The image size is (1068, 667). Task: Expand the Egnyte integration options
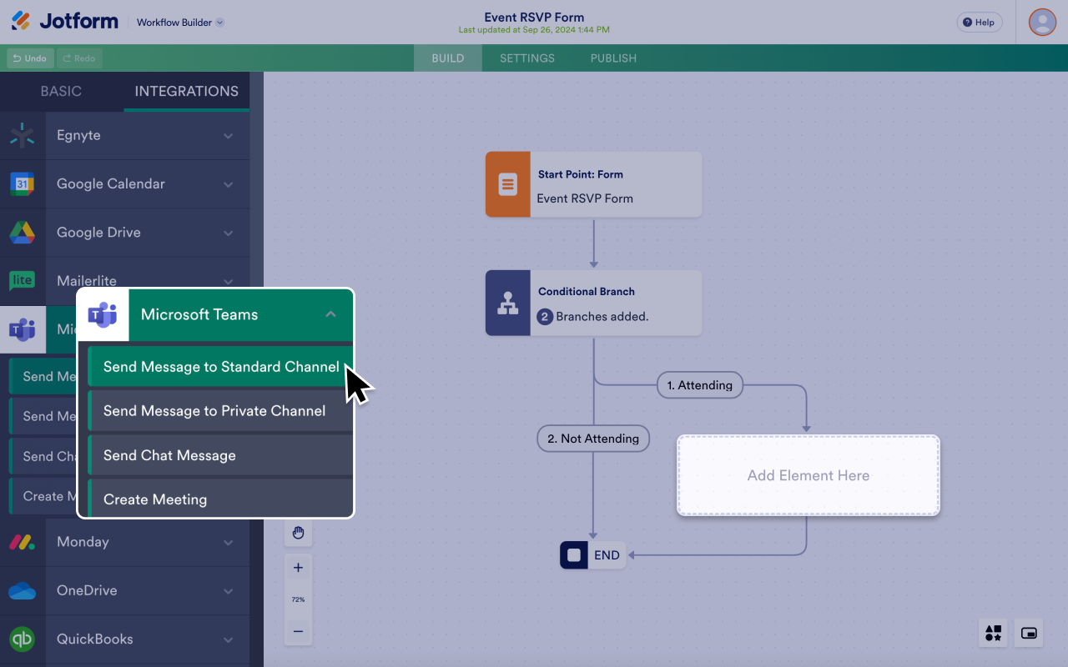(x=229, y=135)
